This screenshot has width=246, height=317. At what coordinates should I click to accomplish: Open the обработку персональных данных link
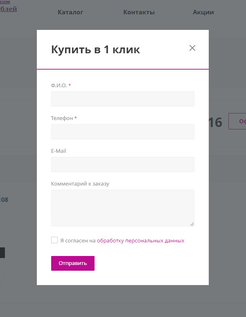pos(140,240)
